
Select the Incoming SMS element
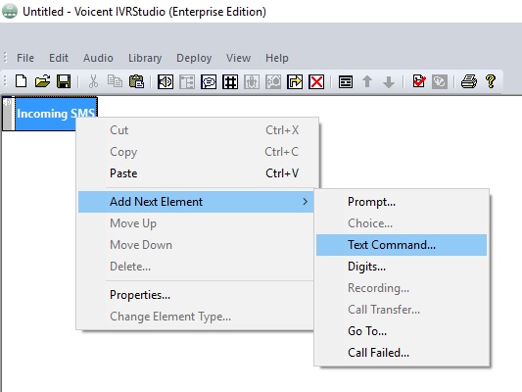pyautogui.click(x=50, y=114)
